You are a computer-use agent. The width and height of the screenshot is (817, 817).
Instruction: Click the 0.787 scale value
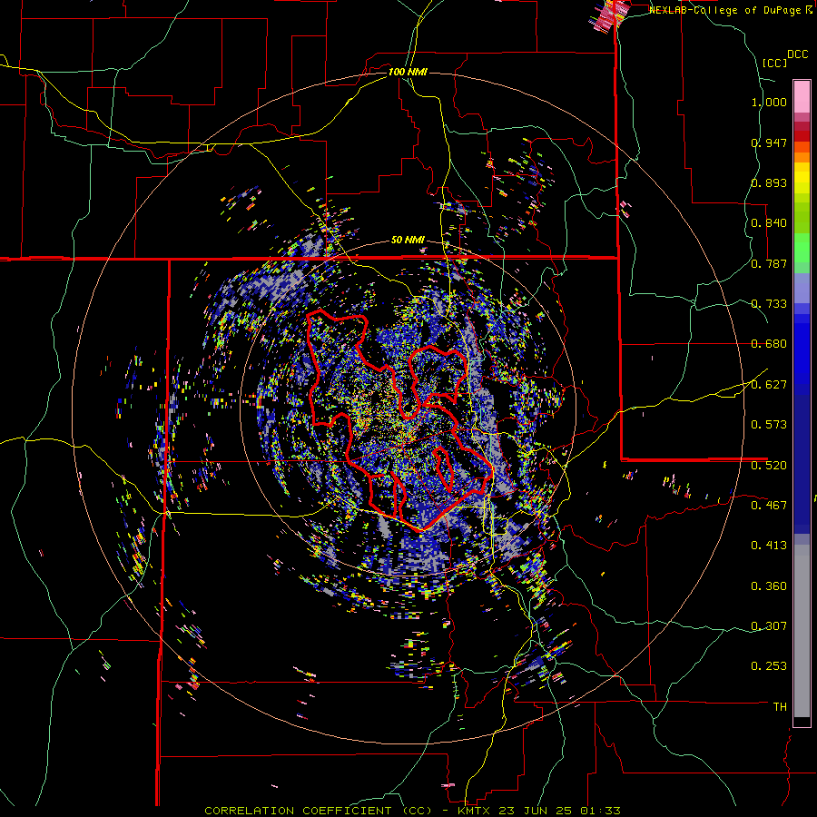pyautogui.click(x=769, y=263)
